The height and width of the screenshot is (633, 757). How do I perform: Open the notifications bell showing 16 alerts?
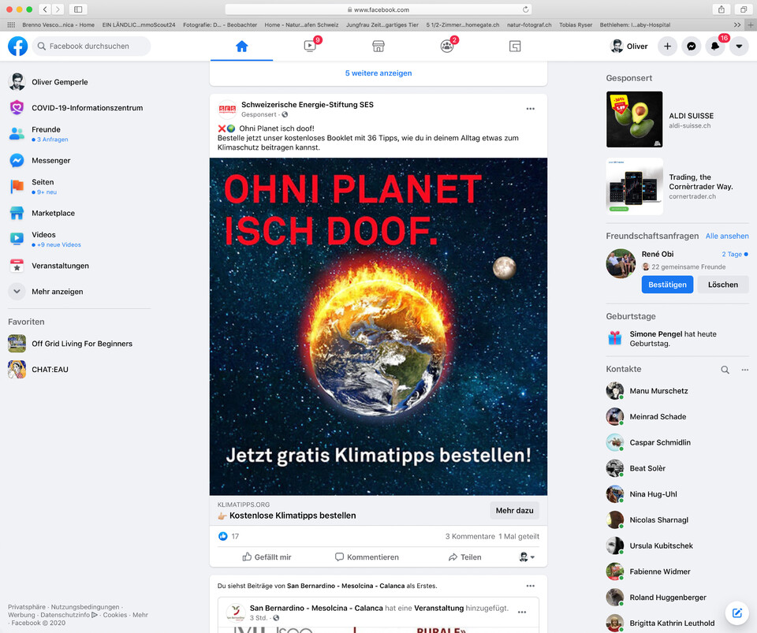[715, 46]
